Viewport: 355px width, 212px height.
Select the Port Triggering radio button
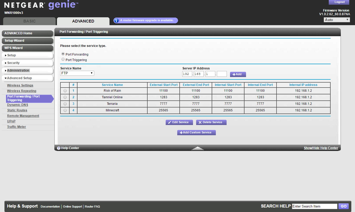(63, 59)
